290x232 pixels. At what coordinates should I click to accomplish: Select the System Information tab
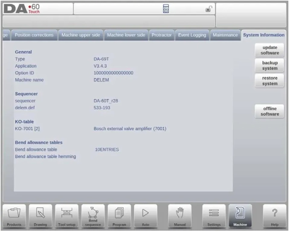click(264, 35)
